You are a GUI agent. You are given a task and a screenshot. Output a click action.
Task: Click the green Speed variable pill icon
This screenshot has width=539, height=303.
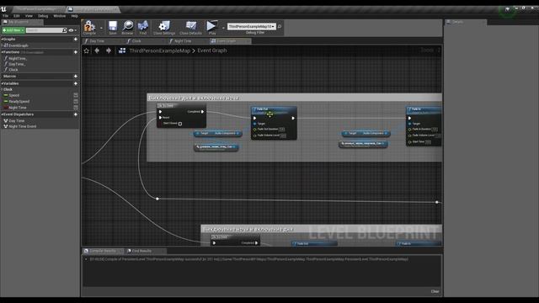6,95
